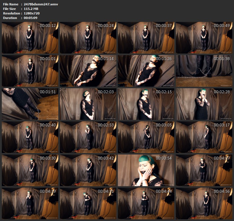View the 00:04:56 thumbnail
Screen dimensions: 234x221
[x=204, y=203]
